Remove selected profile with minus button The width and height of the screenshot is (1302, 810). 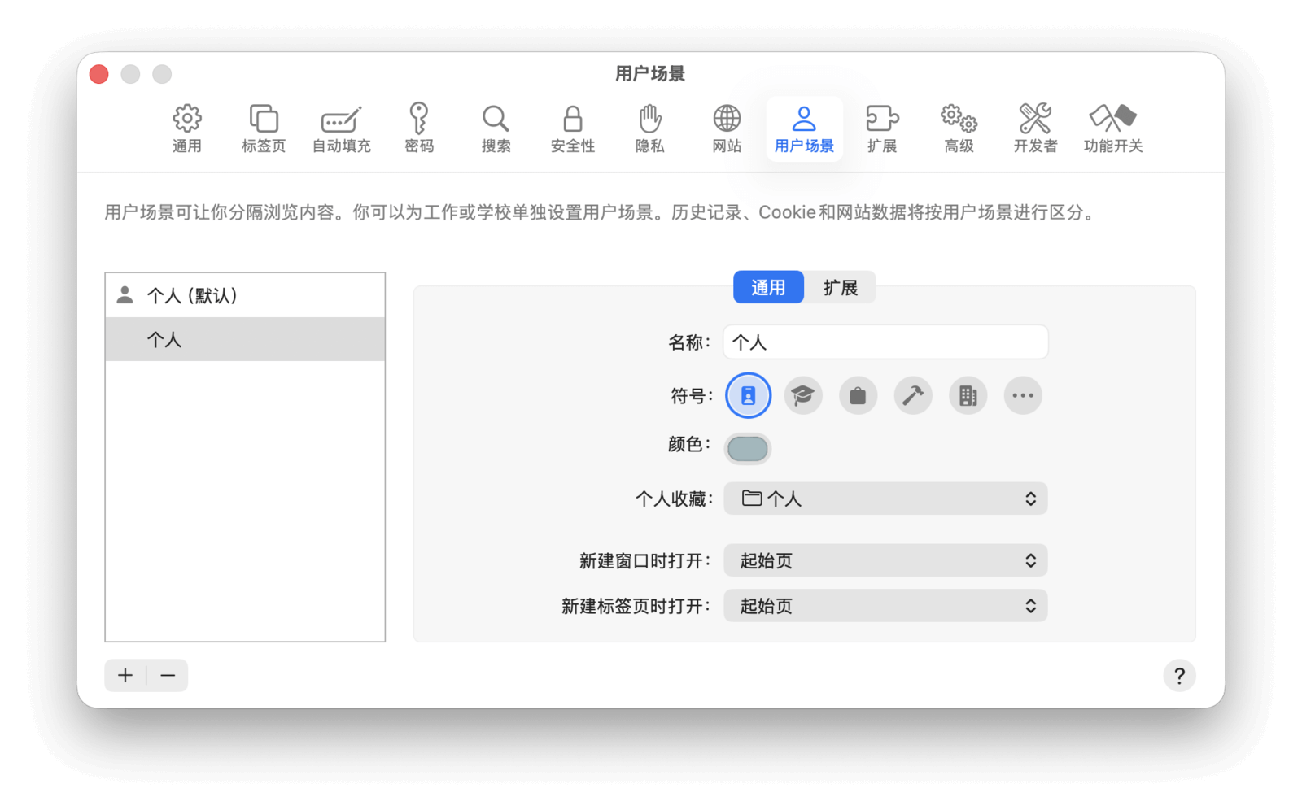168,676
